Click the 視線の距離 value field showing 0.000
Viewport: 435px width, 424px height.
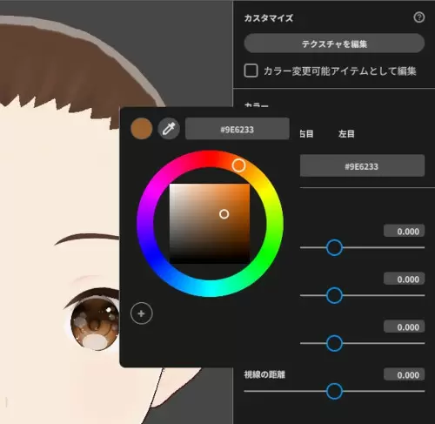click(405, 374)
